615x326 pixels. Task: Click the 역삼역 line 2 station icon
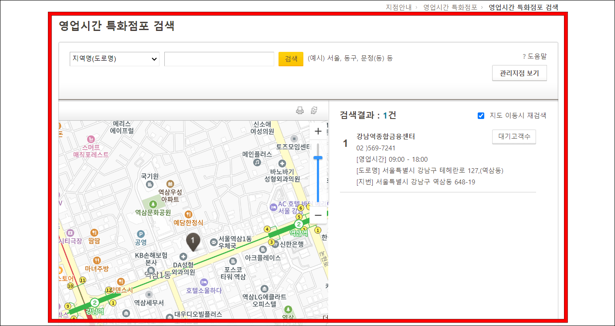point(299,224)
